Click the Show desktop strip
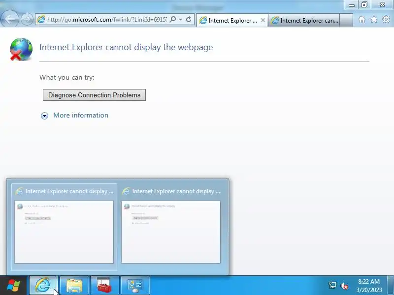 [390, 285]
